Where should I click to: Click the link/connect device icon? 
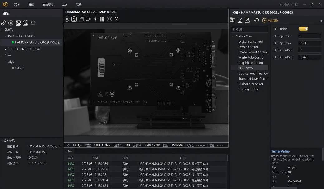pyautogui.click(x=3, y=23)
